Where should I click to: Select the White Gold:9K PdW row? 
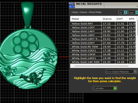(x=103, y=47)
